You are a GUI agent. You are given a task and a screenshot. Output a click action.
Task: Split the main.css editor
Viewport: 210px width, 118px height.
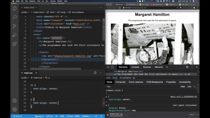95,73
